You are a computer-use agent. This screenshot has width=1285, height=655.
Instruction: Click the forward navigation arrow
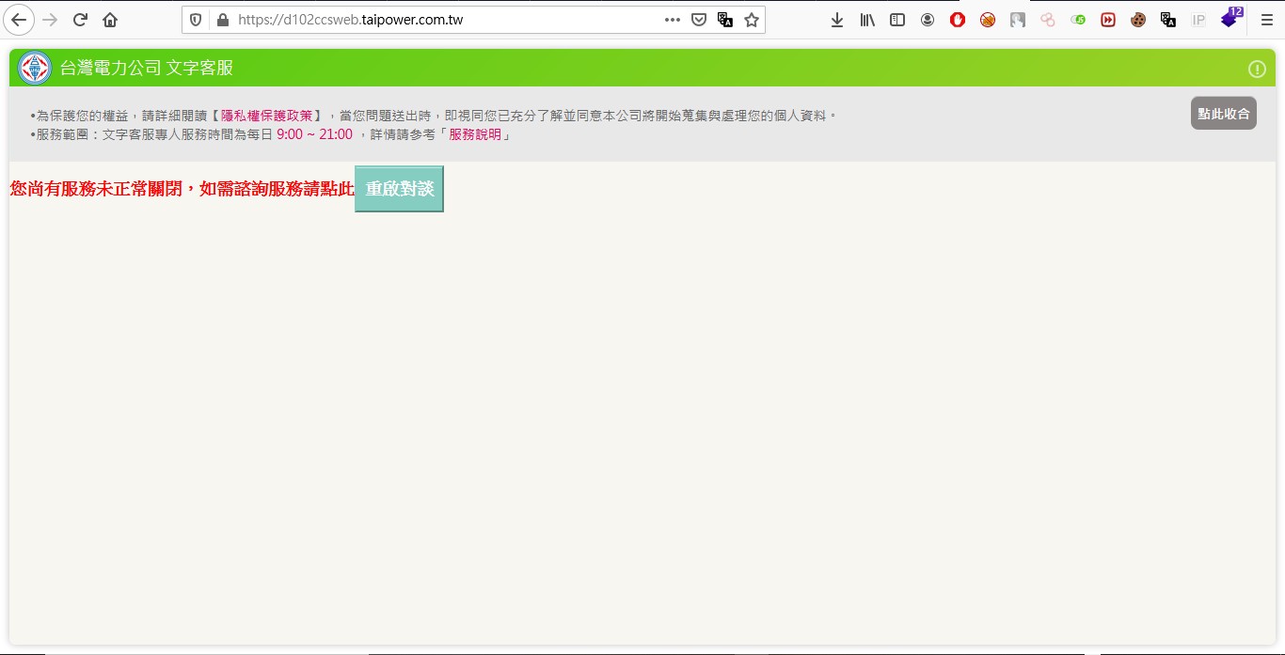click(x=50, y=20)
